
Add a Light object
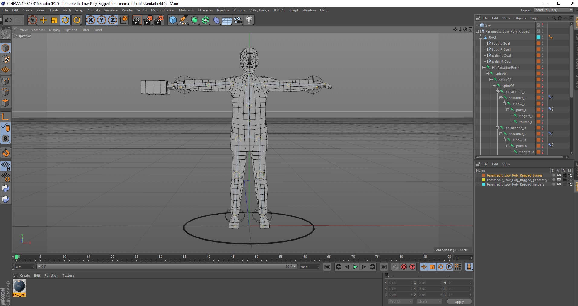[x=249, y=20]
